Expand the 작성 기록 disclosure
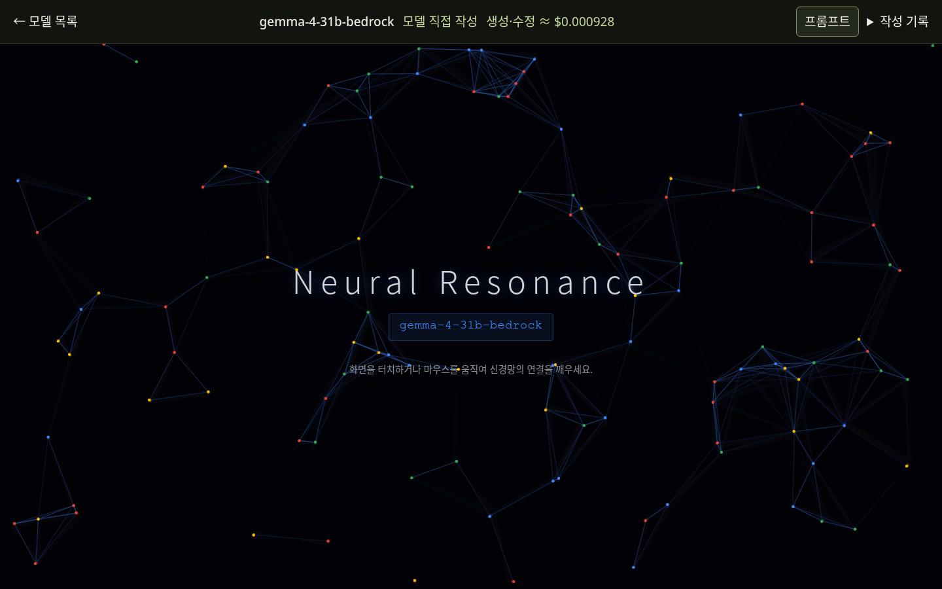The width and height of the screenshot is (942, 589). pos(898,22)
